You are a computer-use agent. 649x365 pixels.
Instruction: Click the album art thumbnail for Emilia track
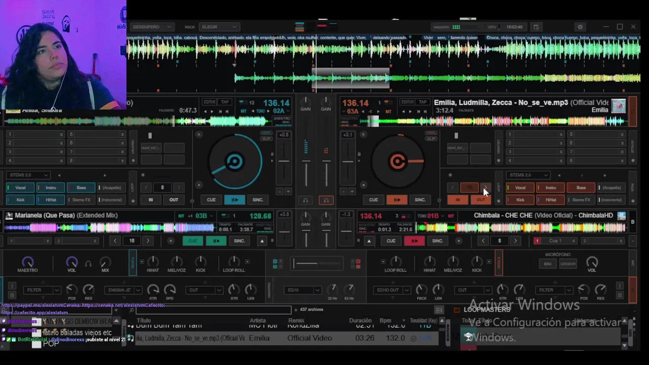[619, 106]
